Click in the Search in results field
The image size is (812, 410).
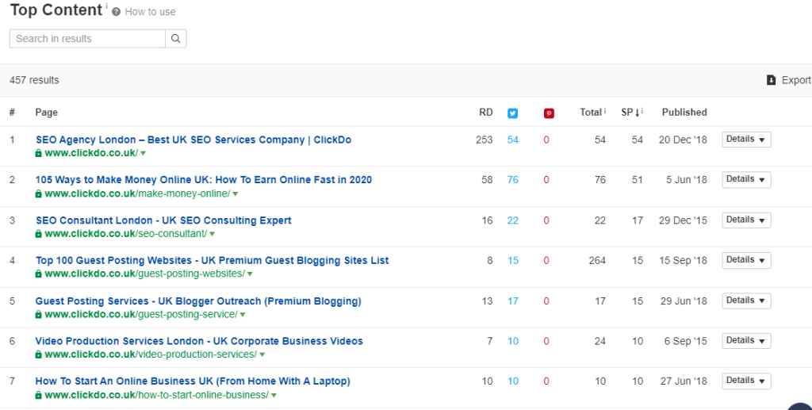click(87, 39)
